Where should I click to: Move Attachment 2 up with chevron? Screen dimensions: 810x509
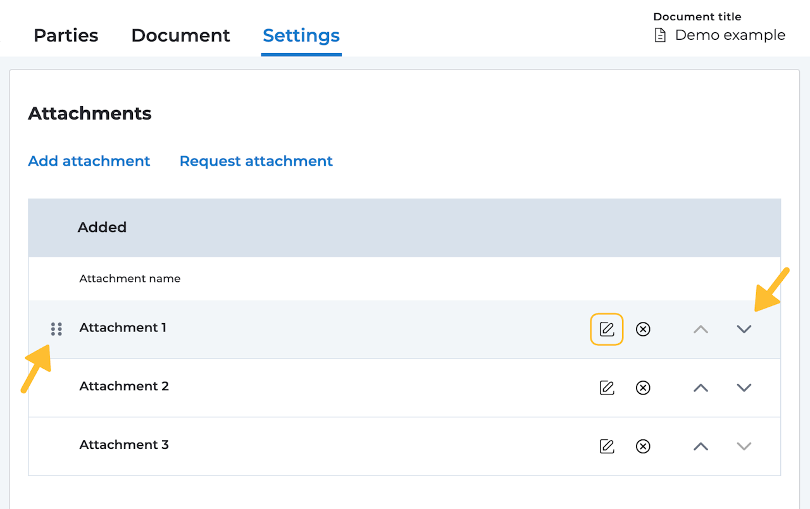click(x=701, y=388)
